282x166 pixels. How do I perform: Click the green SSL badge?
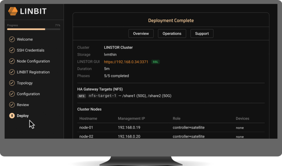(x=155, y=62)
